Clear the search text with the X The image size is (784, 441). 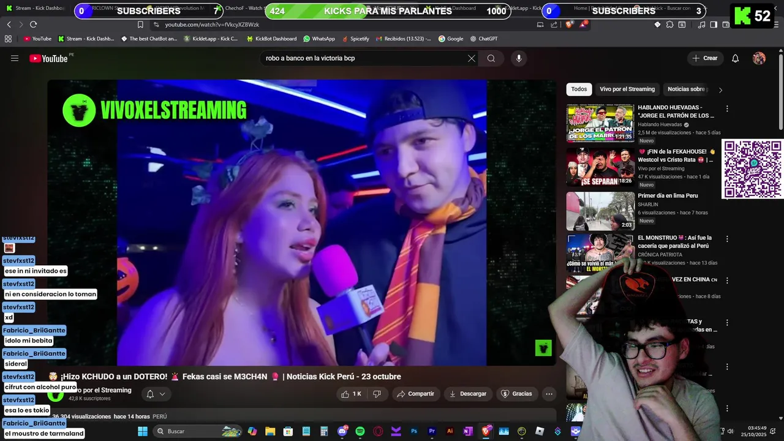[472, 58]
